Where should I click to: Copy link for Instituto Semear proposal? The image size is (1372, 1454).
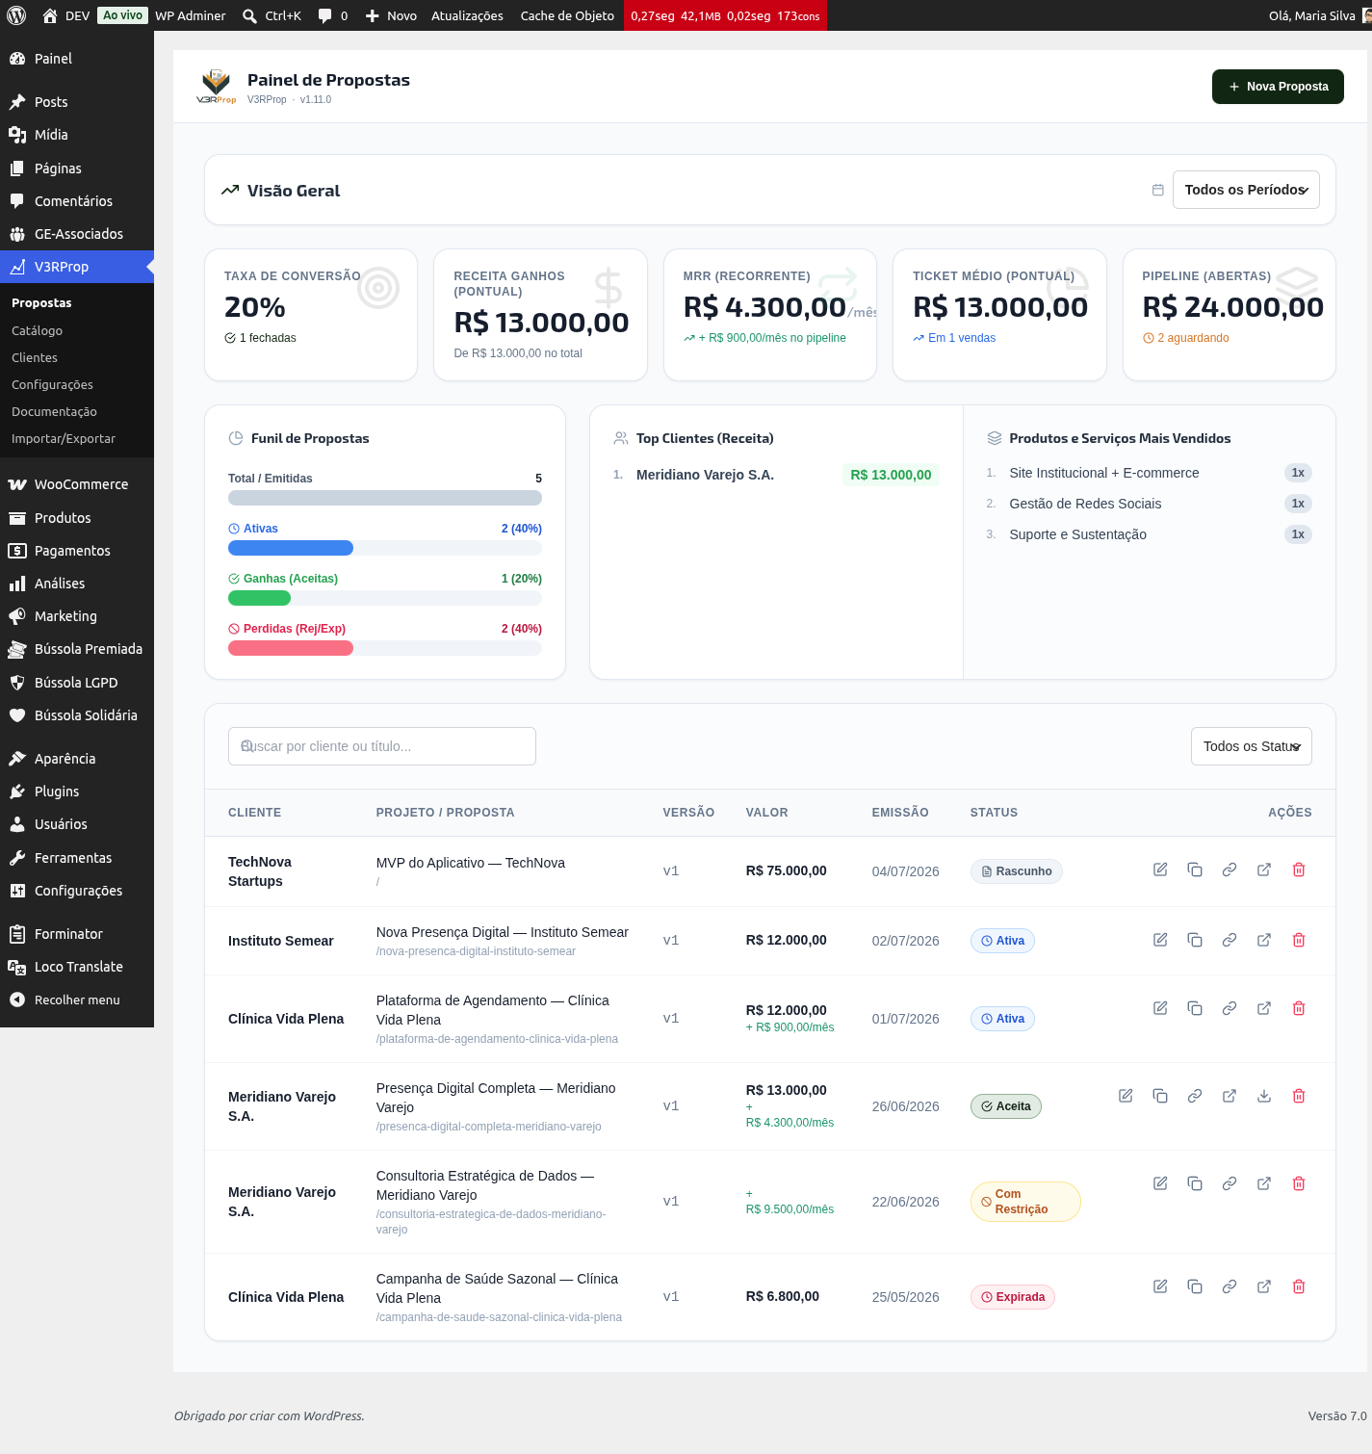pos(1230,940)
